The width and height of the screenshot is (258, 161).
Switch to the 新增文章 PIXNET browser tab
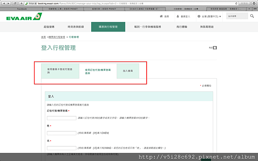[x=104, y=9]
